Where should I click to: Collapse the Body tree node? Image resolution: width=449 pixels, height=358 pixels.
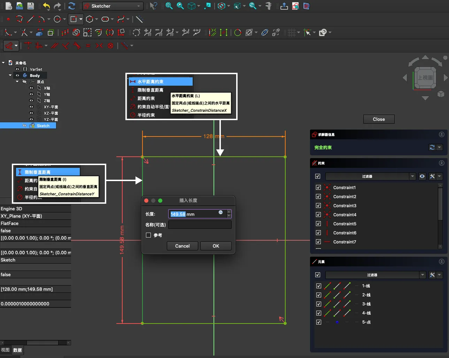click(x=10, y=75)
